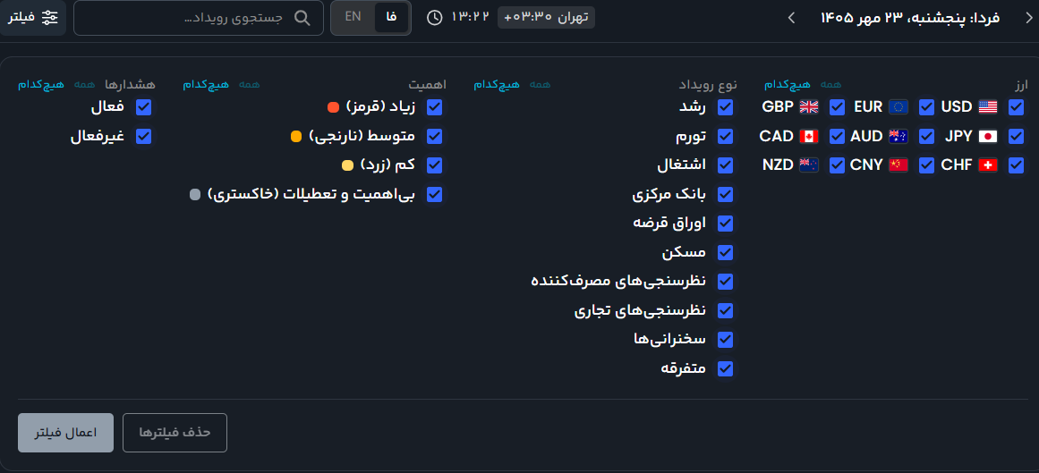Disable the مسکن event type checkbox
Viewport: 1039px width, 473px height.
coord(726,252)
